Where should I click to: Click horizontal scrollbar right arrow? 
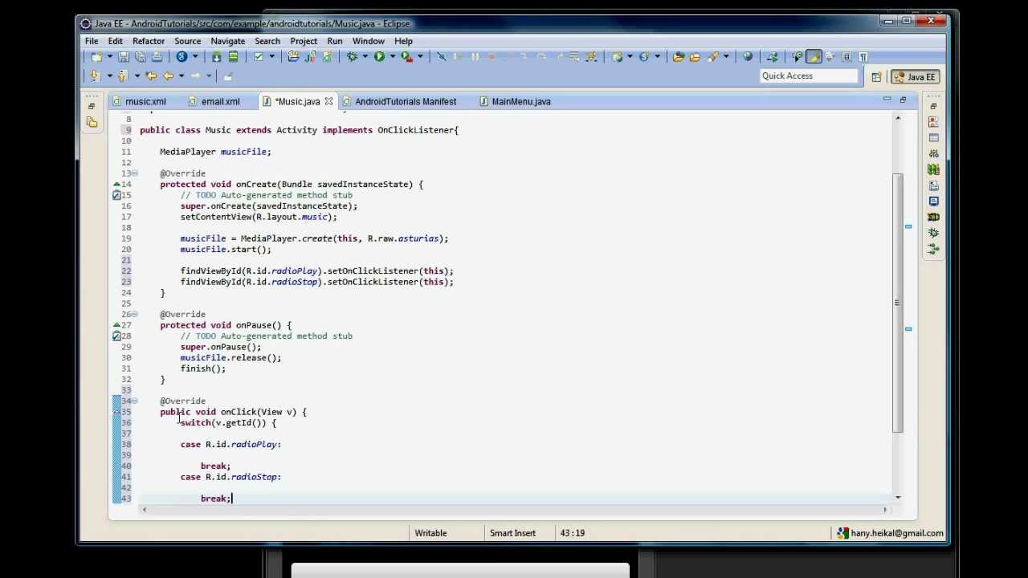pyautogui.click(x=885, y=510)
